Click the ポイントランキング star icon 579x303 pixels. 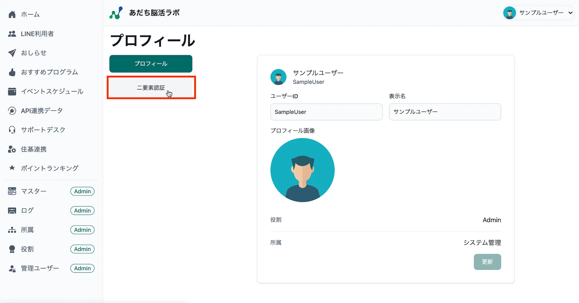coord(12,168)
